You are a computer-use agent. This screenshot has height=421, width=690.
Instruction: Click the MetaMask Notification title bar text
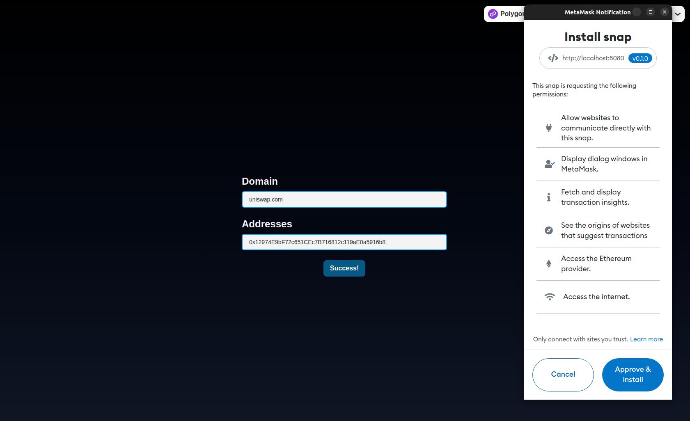(598, 12)
